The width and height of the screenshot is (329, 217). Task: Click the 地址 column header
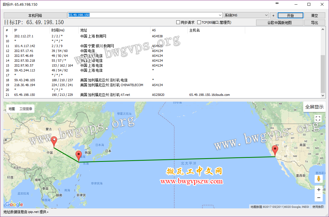point(114,30)
